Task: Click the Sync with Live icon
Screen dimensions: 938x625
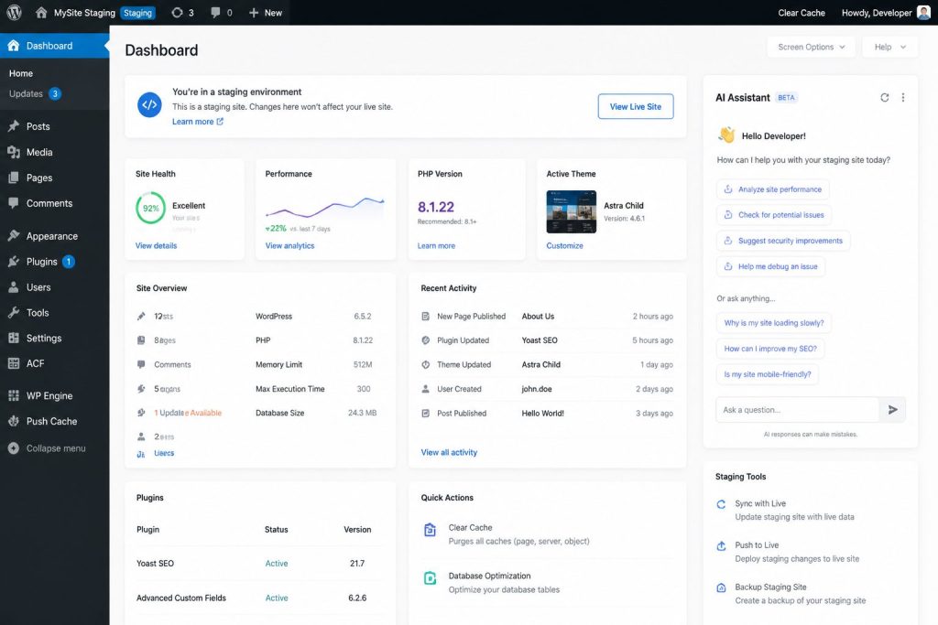Action: 721,504
